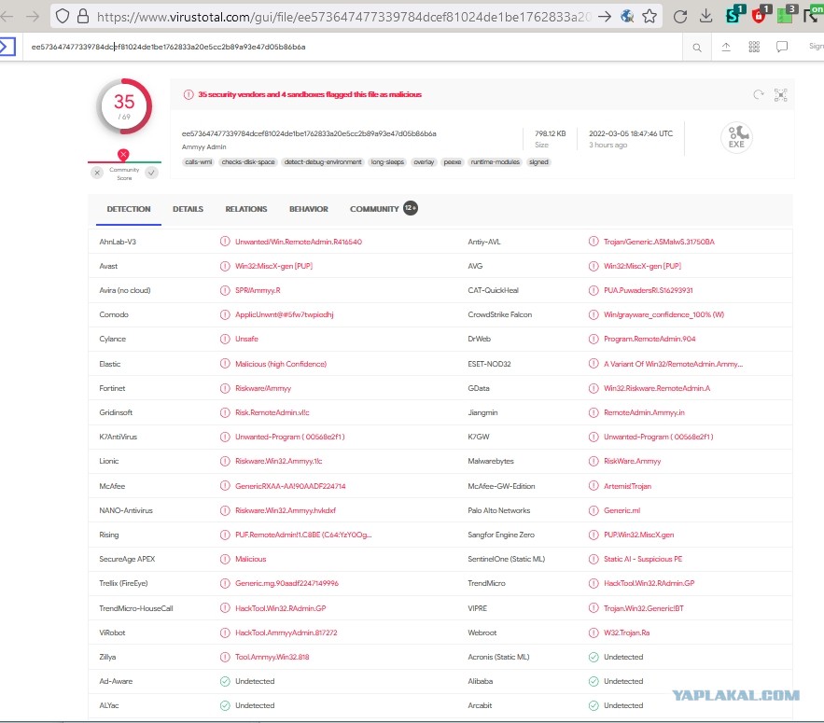Viewport: 824px width, 723px height.
Task: Click the calls-wmi tag
Action: (x=198, y=161)
